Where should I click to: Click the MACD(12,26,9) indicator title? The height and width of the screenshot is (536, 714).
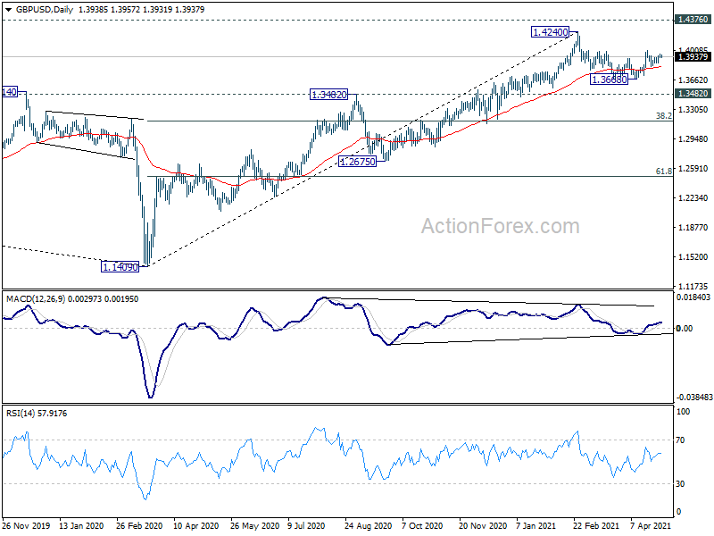(x=36, y=299)
